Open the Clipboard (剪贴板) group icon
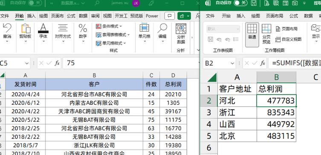 26,28
